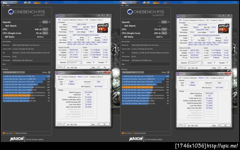Click the MAXON logo in the 723 cb Cinebench window
The height and width of the screenshot is (150, 240).
[136, 139]
